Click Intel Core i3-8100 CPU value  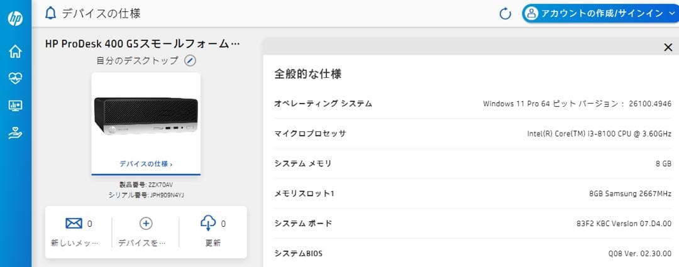[x=599, y=133]
